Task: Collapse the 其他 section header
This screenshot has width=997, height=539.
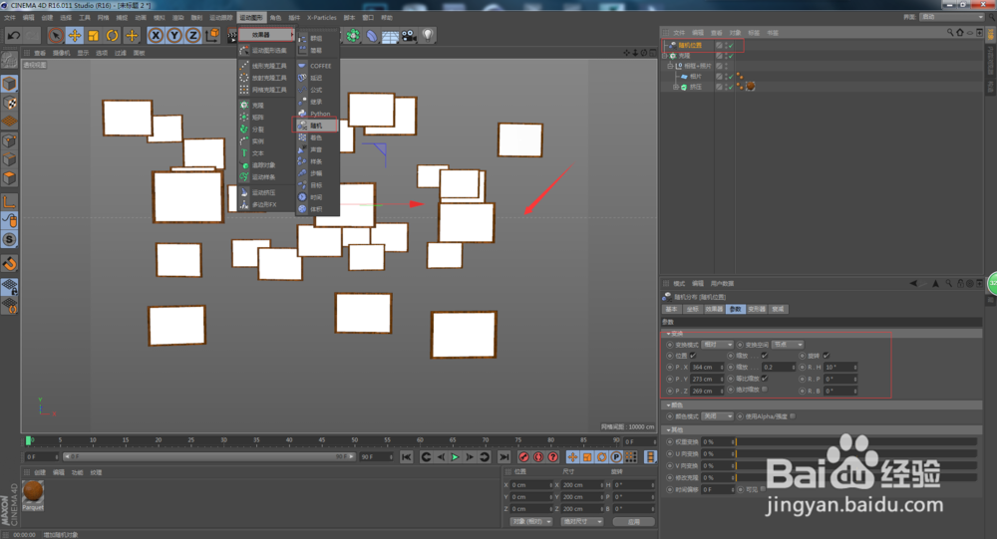Action: point(822,430)
